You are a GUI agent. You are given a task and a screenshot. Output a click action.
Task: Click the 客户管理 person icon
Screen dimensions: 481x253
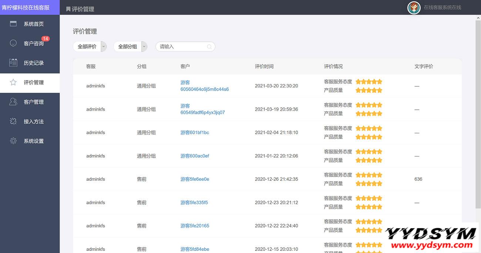(13, 102)
